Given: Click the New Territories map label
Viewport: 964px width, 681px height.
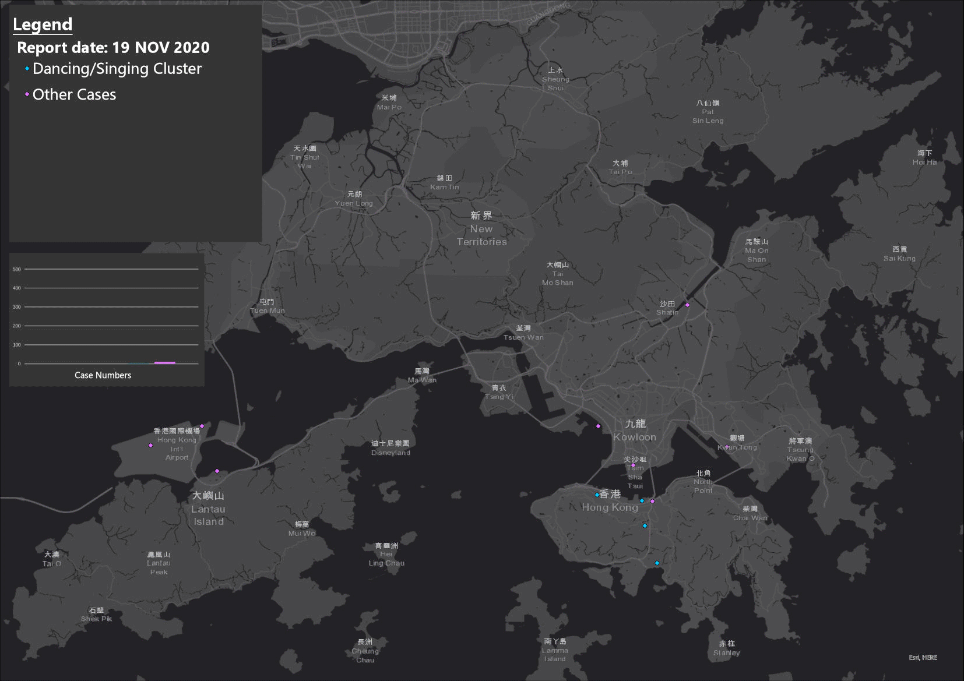Looking at the screenshot, I should pos(481,235).
